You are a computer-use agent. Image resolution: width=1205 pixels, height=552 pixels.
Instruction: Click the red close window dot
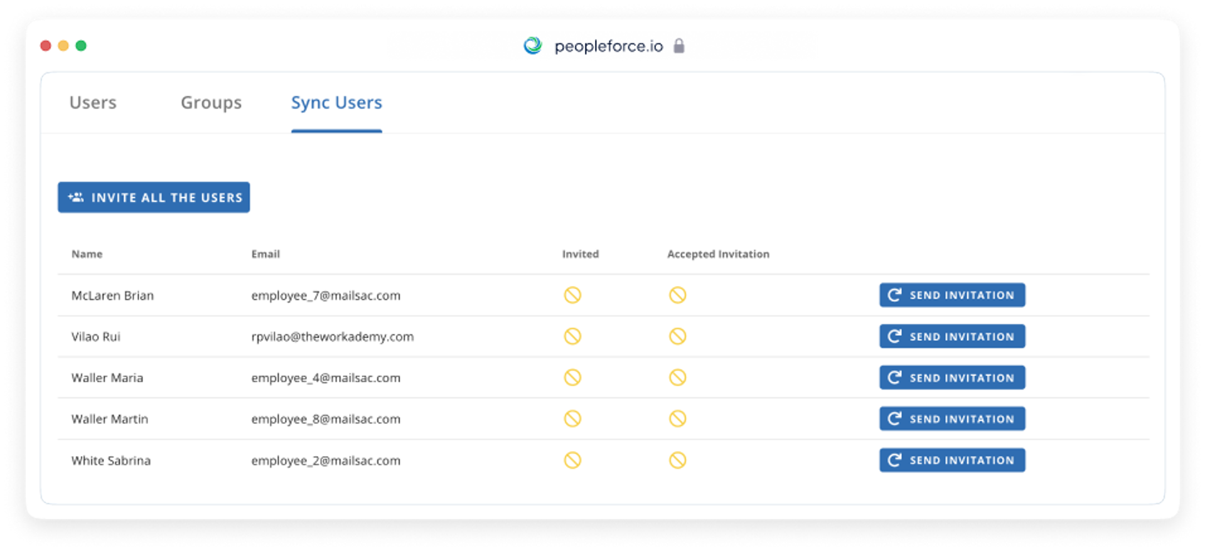(45, 45)
